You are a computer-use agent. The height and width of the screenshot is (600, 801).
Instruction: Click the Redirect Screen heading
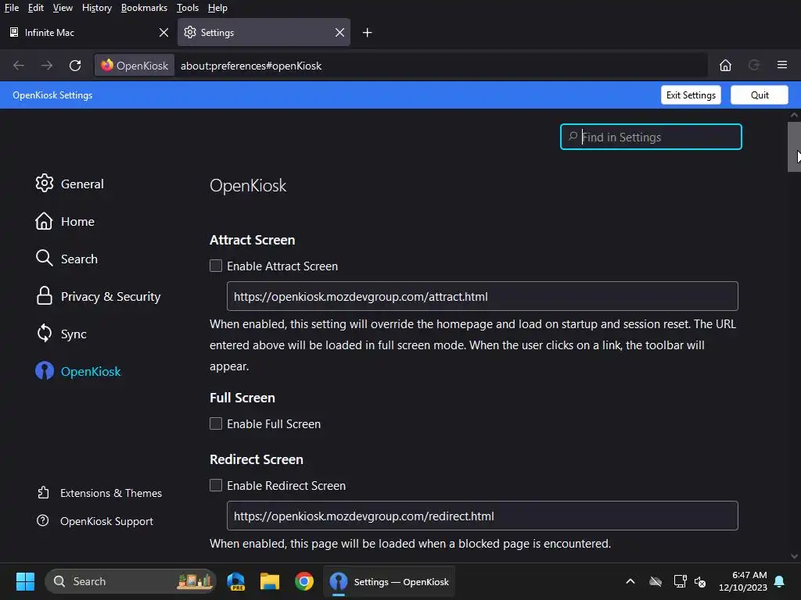pyautogui.click(x=257, y=459)
